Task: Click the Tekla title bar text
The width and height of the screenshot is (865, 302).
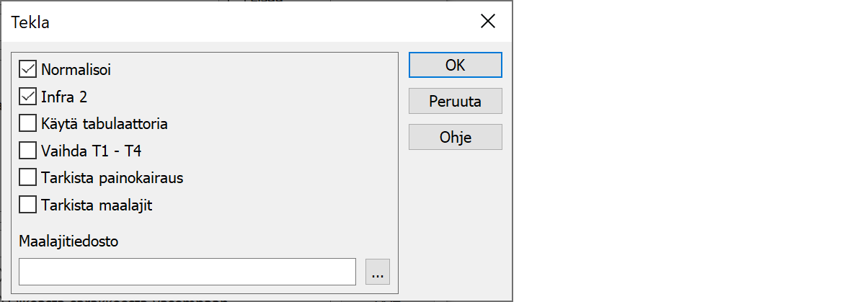Action: (x=30, y=22)
